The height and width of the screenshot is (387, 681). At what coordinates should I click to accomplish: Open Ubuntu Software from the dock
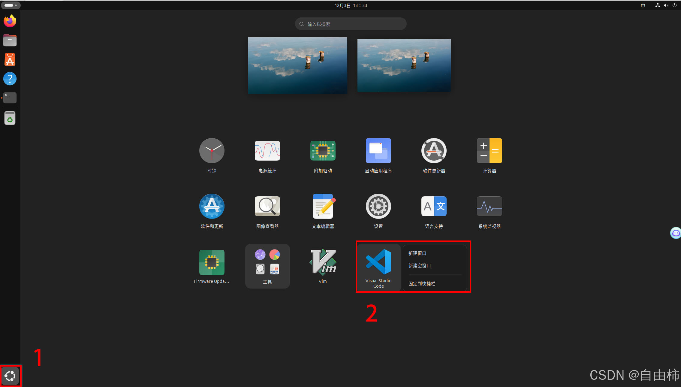[10, 59]
